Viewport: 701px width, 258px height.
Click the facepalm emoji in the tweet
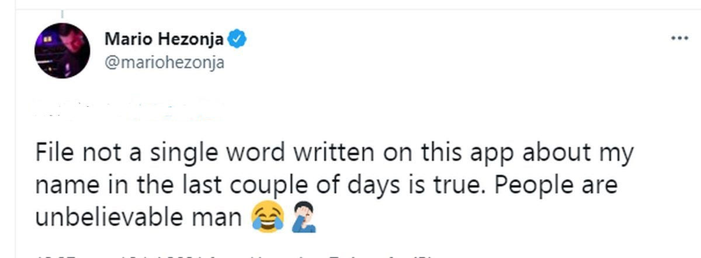pos(302,218)
